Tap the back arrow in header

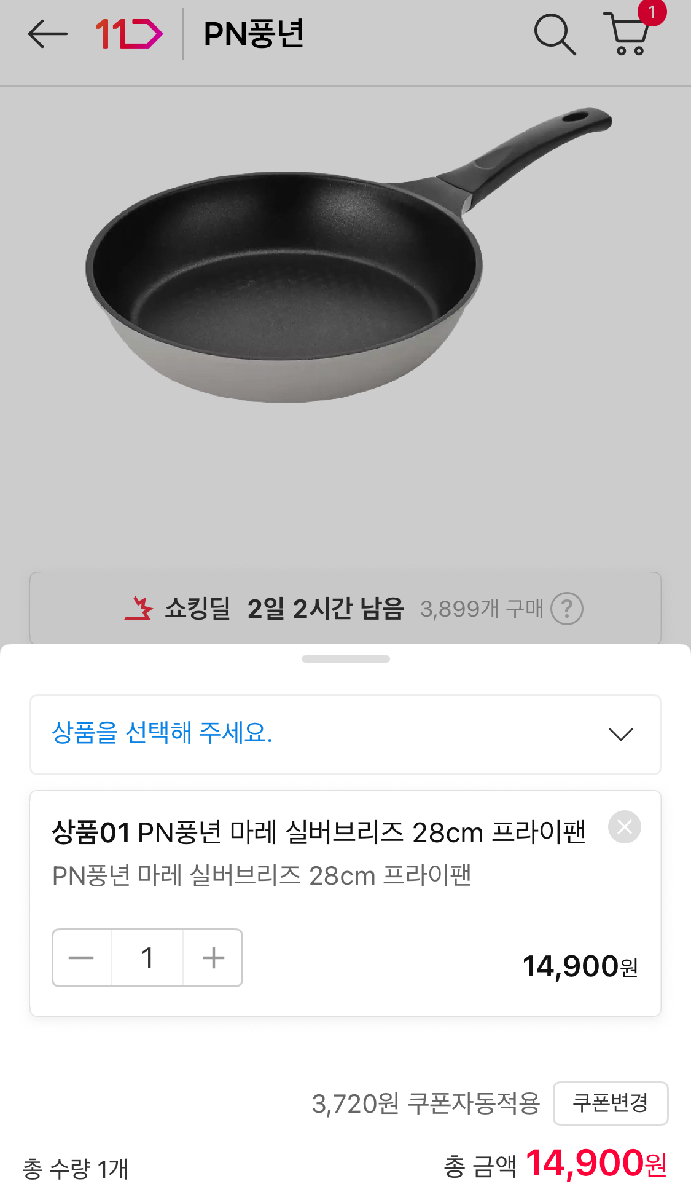47,34
